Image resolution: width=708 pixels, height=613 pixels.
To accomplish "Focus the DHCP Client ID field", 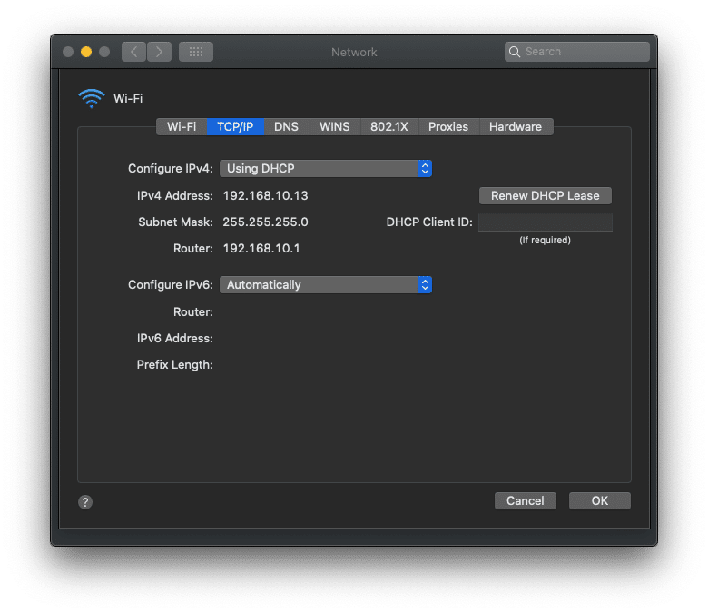I will 545,222.
